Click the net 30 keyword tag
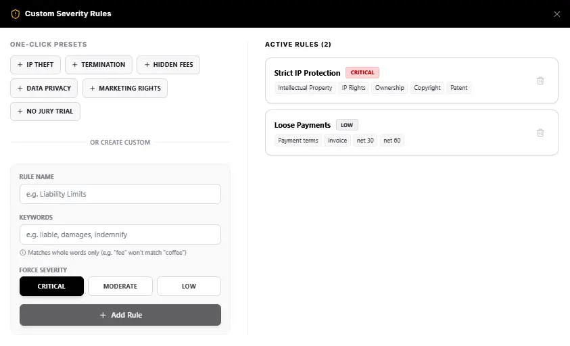The height and width of the screenshot is (346, 570). pos(365,141)
